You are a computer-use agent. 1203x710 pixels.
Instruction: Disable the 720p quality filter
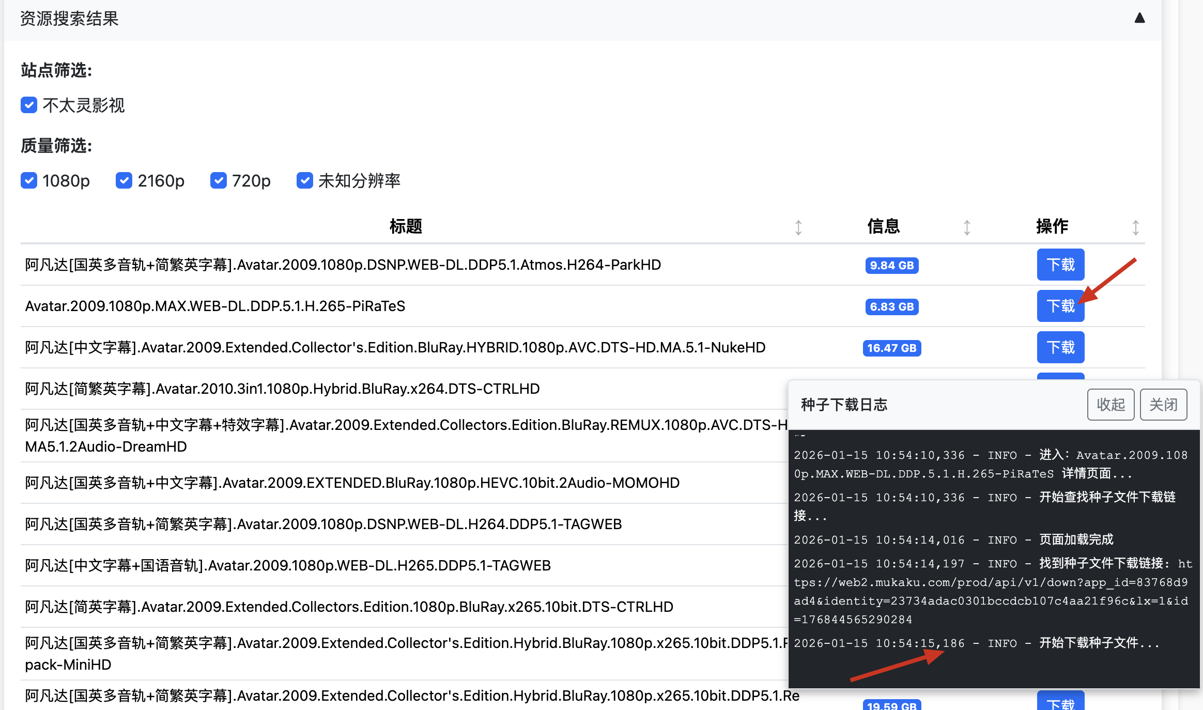point(219,180)
